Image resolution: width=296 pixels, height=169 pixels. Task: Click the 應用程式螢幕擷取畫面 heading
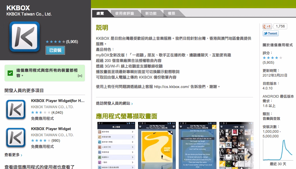pos(126,116)
